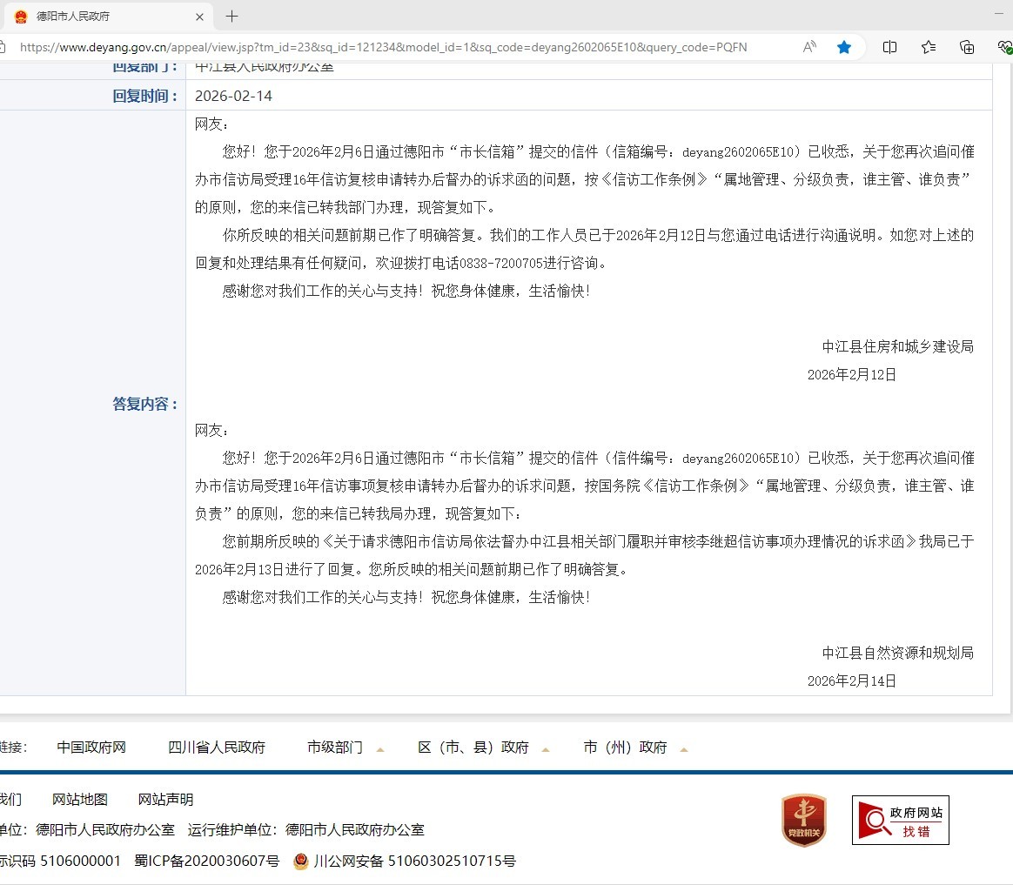The image size is (1013, 885).
Task: Close the 德阳市人民政府 tab
Action: pos(199,17)
